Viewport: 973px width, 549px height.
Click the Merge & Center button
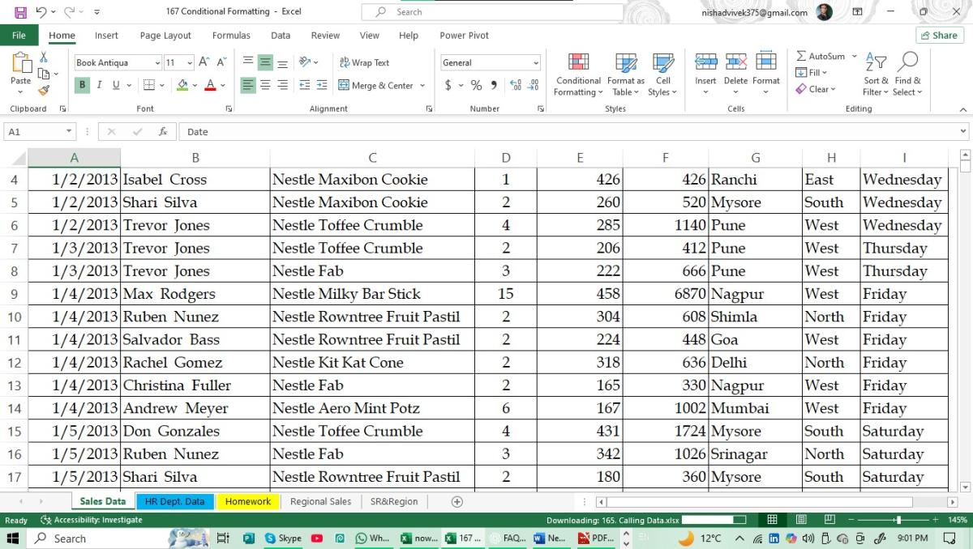[375, 85]
